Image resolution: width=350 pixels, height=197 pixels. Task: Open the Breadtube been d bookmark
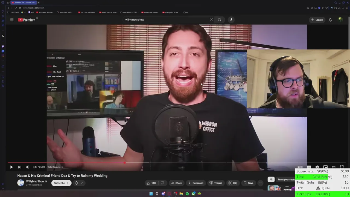[151, 12]
